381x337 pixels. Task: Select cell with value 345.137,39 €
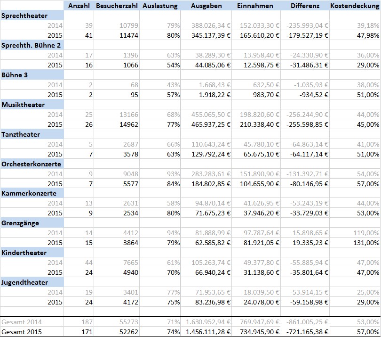pos(206,35)
